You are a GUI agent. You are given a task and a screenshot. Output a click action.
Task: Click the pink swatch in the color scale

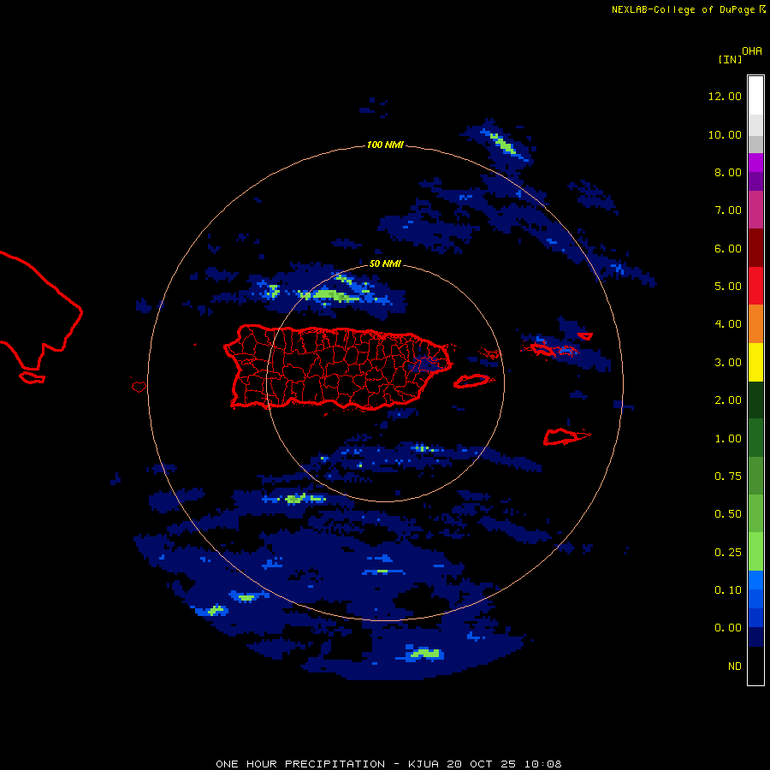point(755,210)
